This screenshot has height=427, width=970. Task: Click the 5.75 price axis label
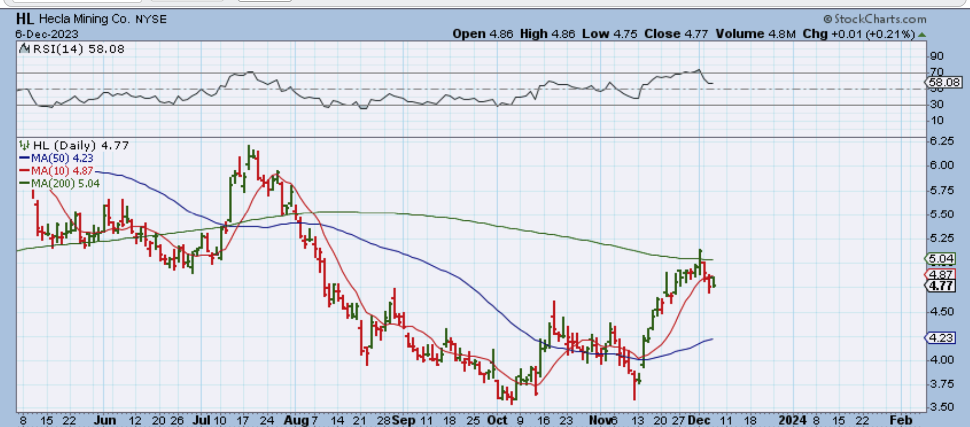click(x=942, y=190)
